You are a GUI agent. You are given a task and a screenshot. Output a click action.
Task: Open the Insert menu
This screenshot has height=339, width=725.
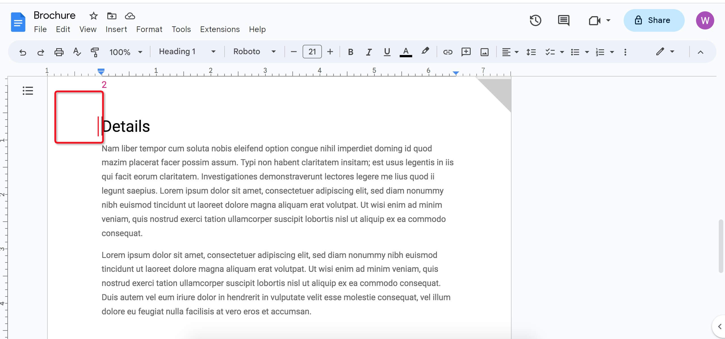pyautogui.click(x=116, y=29)
